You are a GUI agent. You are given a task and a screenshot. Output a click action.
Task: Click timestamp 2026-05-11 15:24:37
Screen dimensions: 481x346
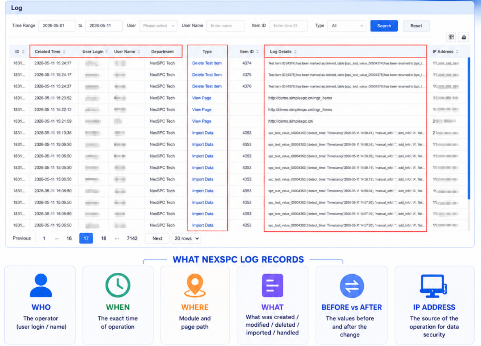[x=53, y=86]
